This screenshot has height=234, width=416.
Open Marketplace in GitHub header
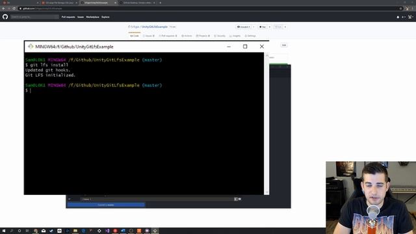92,17
